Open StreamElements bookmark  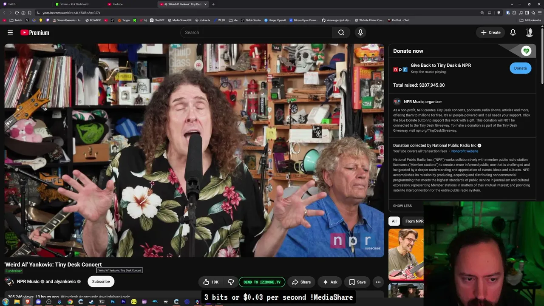coord(67,20)
